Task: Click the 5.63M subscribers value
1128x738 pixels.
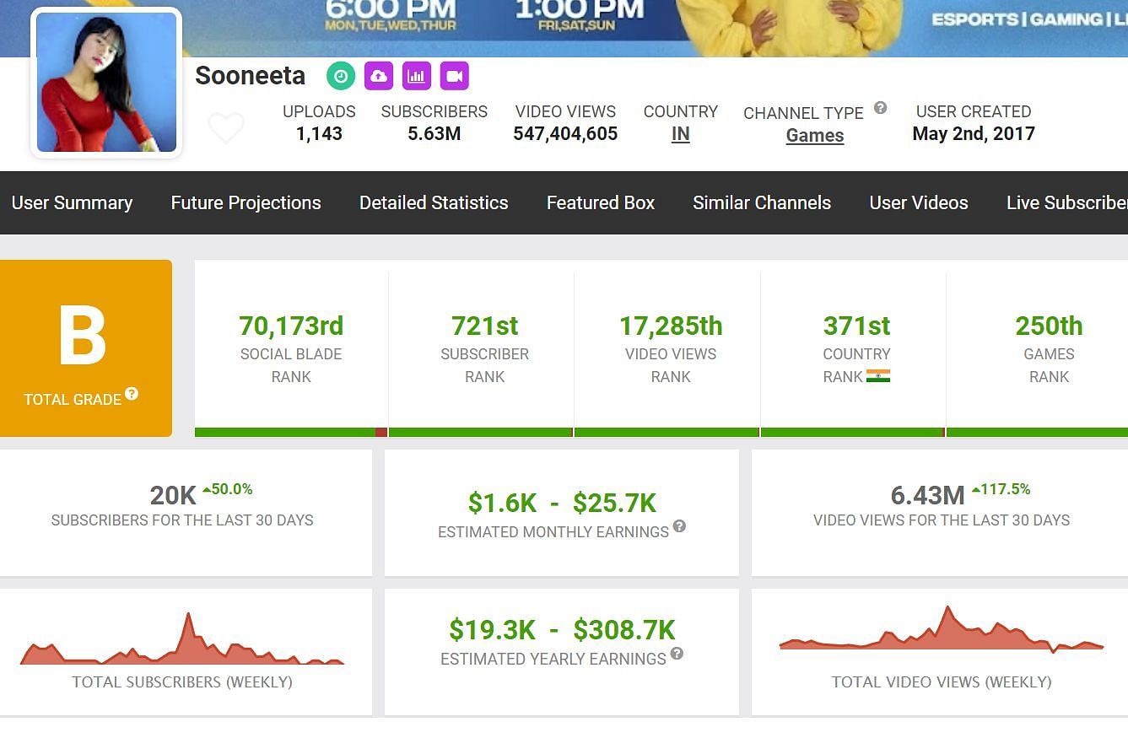Action: [x=434, y=133]
